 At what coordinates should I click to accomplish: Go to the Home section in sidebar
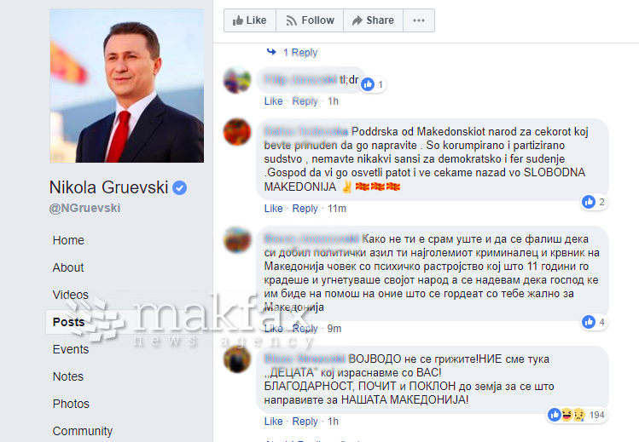pyautogui.click(x=68, y=240)
